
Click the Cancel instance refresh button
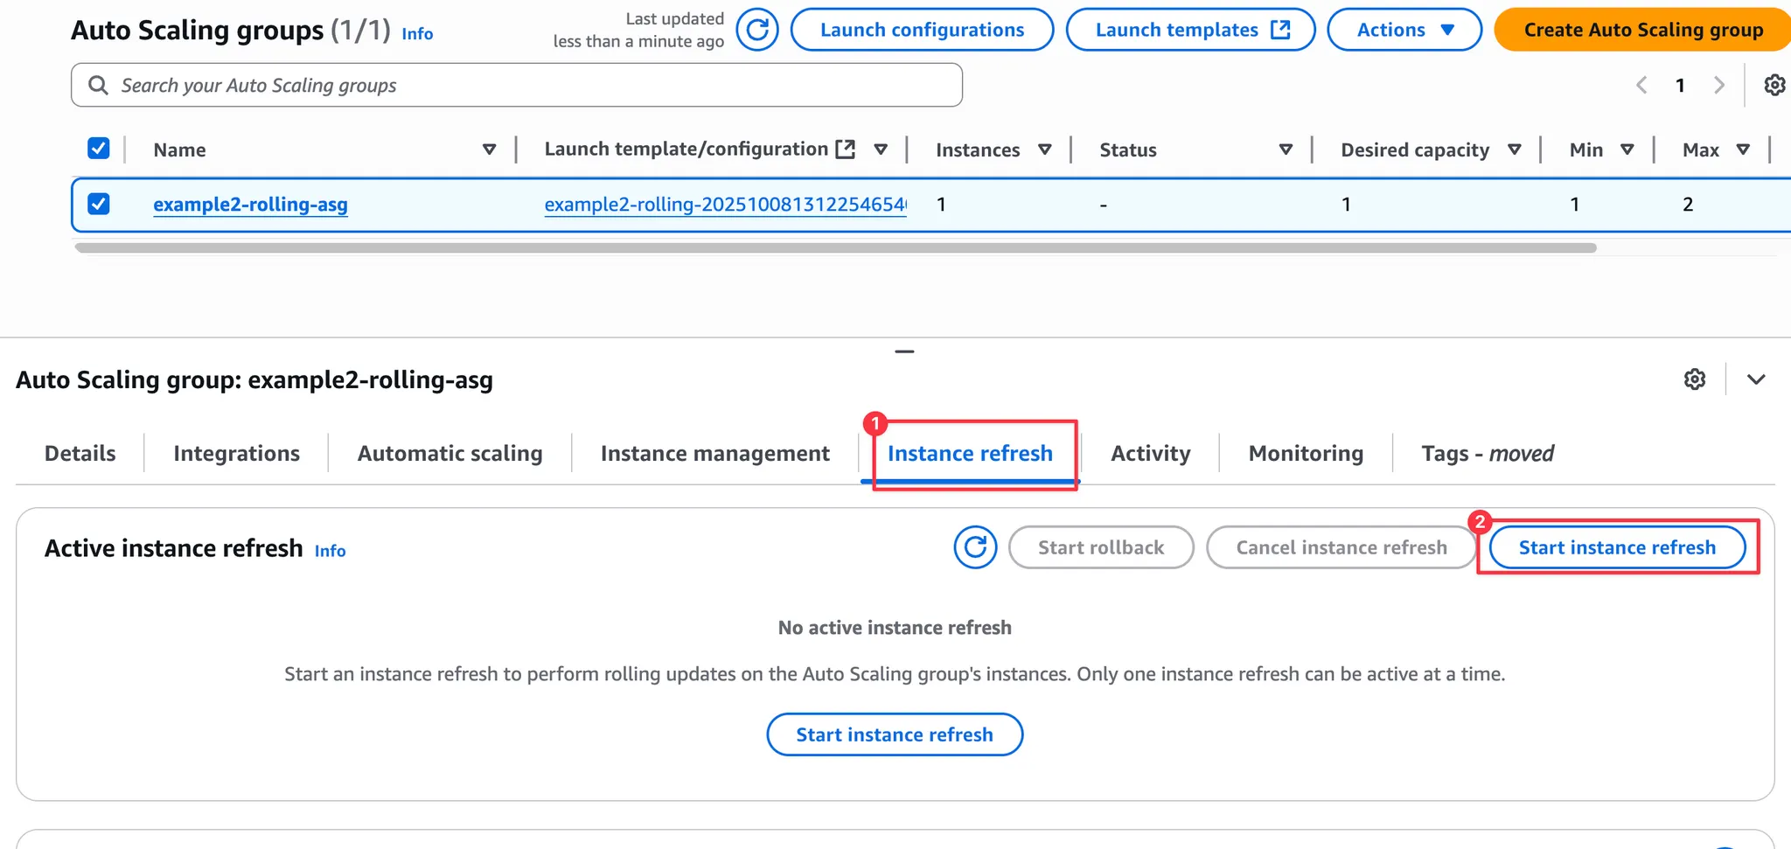(x=1342, y=547)
